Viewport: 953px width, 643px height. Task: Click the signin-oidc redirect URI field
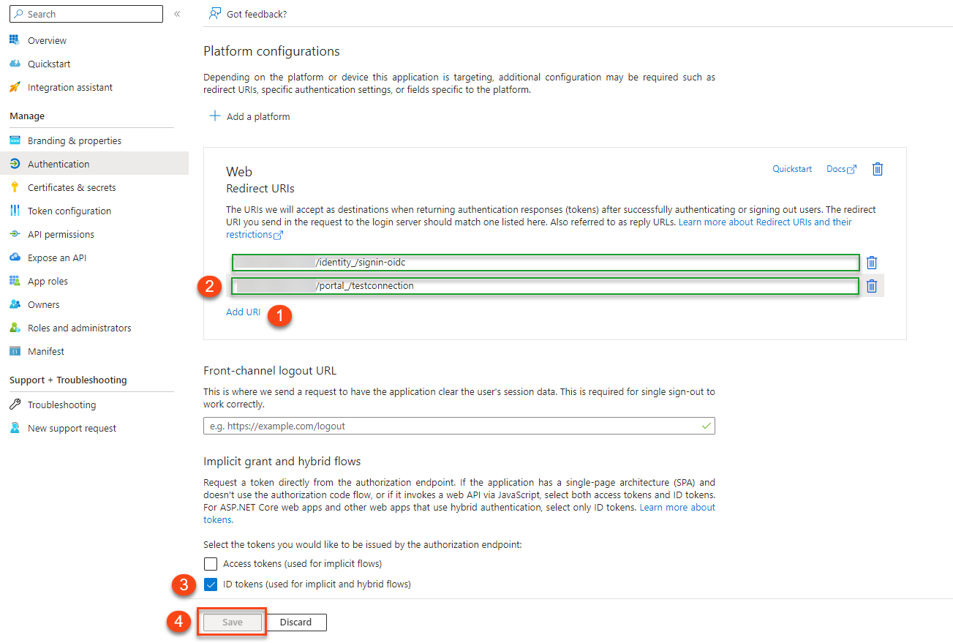(546, 263)
